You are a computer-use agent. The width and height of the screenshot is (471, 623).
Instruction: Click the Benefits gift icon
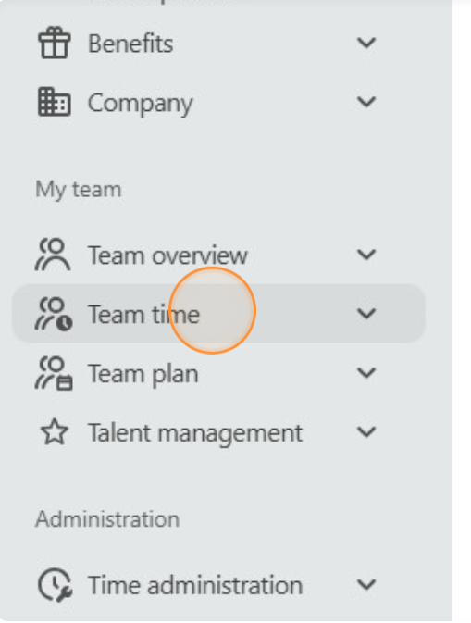click(55, 43)
